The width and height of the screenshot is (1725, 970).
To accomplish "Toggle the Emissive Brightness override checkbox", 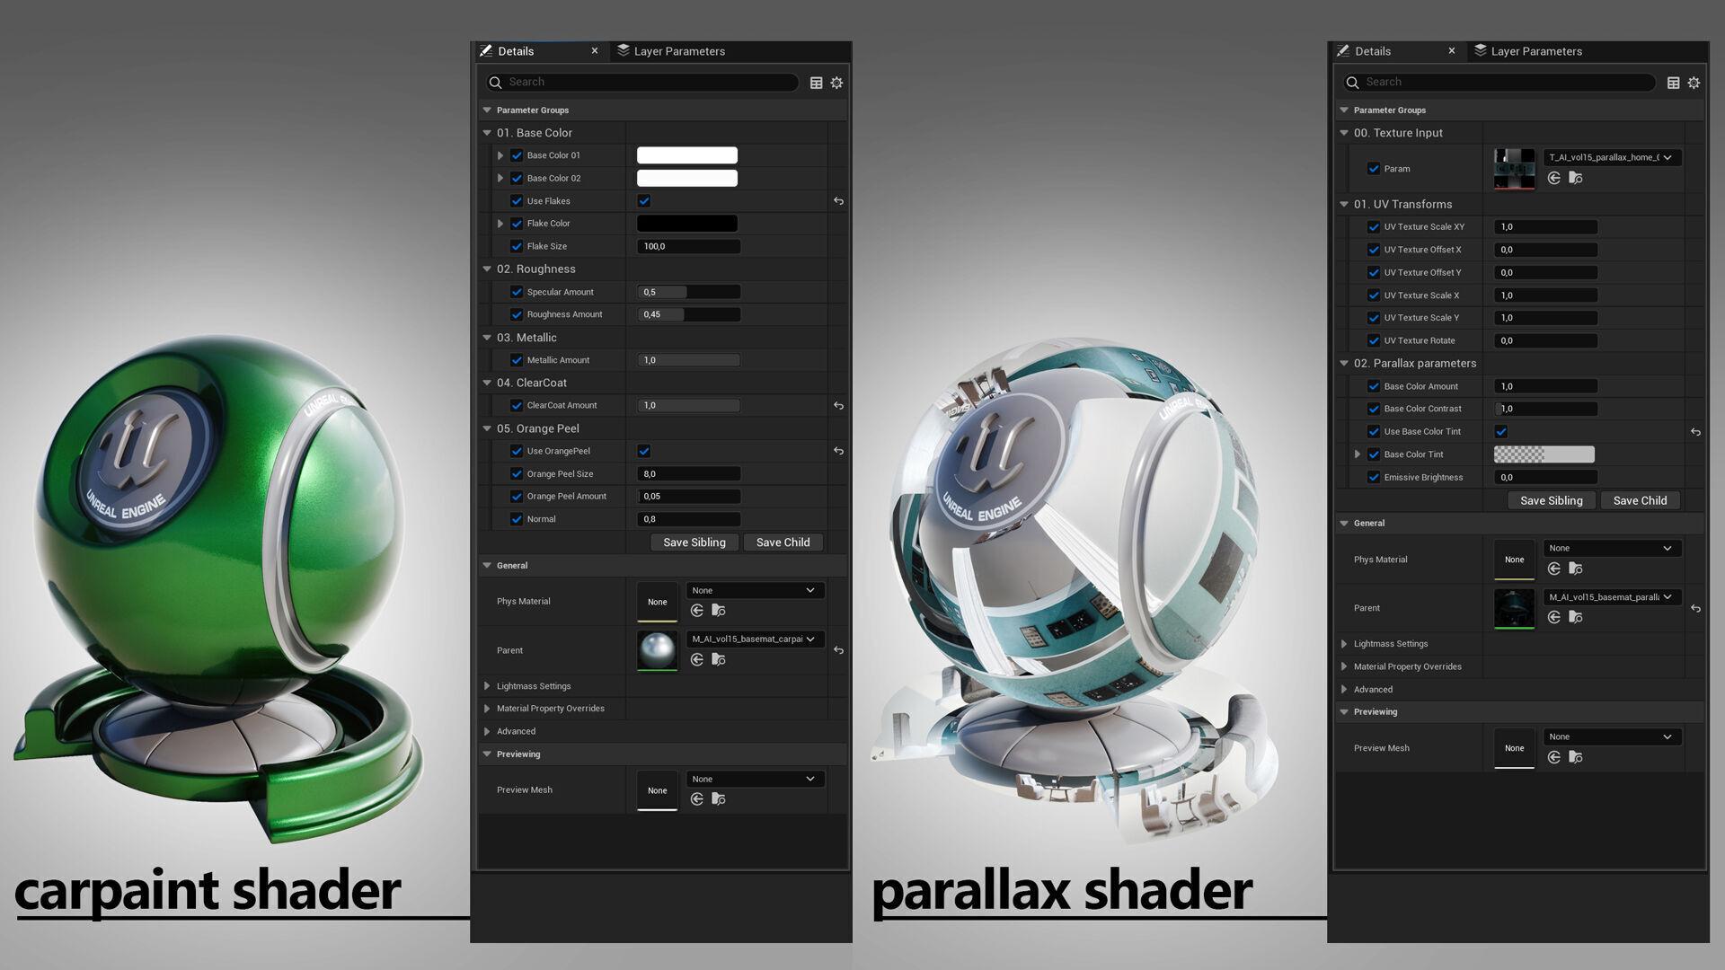I will (1374, 478).
